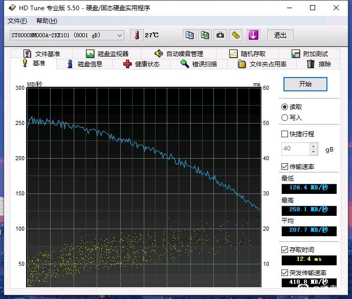The width and height of the screenshot is (352, 299).
Task: Toggle the 突发传输速率 checkbox
Action: tap(284, 272)
